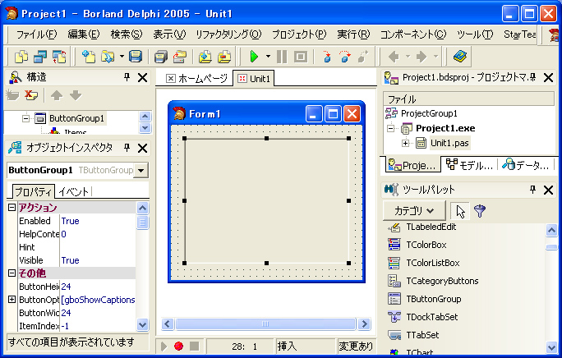Click Remove file from project icon

[224, 57]
